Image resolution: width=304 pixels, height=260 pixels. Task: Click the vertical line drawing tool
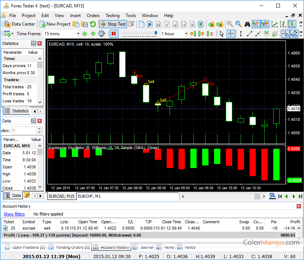pyautogui.click(x=241, y=34)
